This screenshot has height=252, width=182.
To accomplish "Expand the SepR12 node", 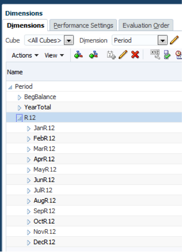I will (29, 211).
